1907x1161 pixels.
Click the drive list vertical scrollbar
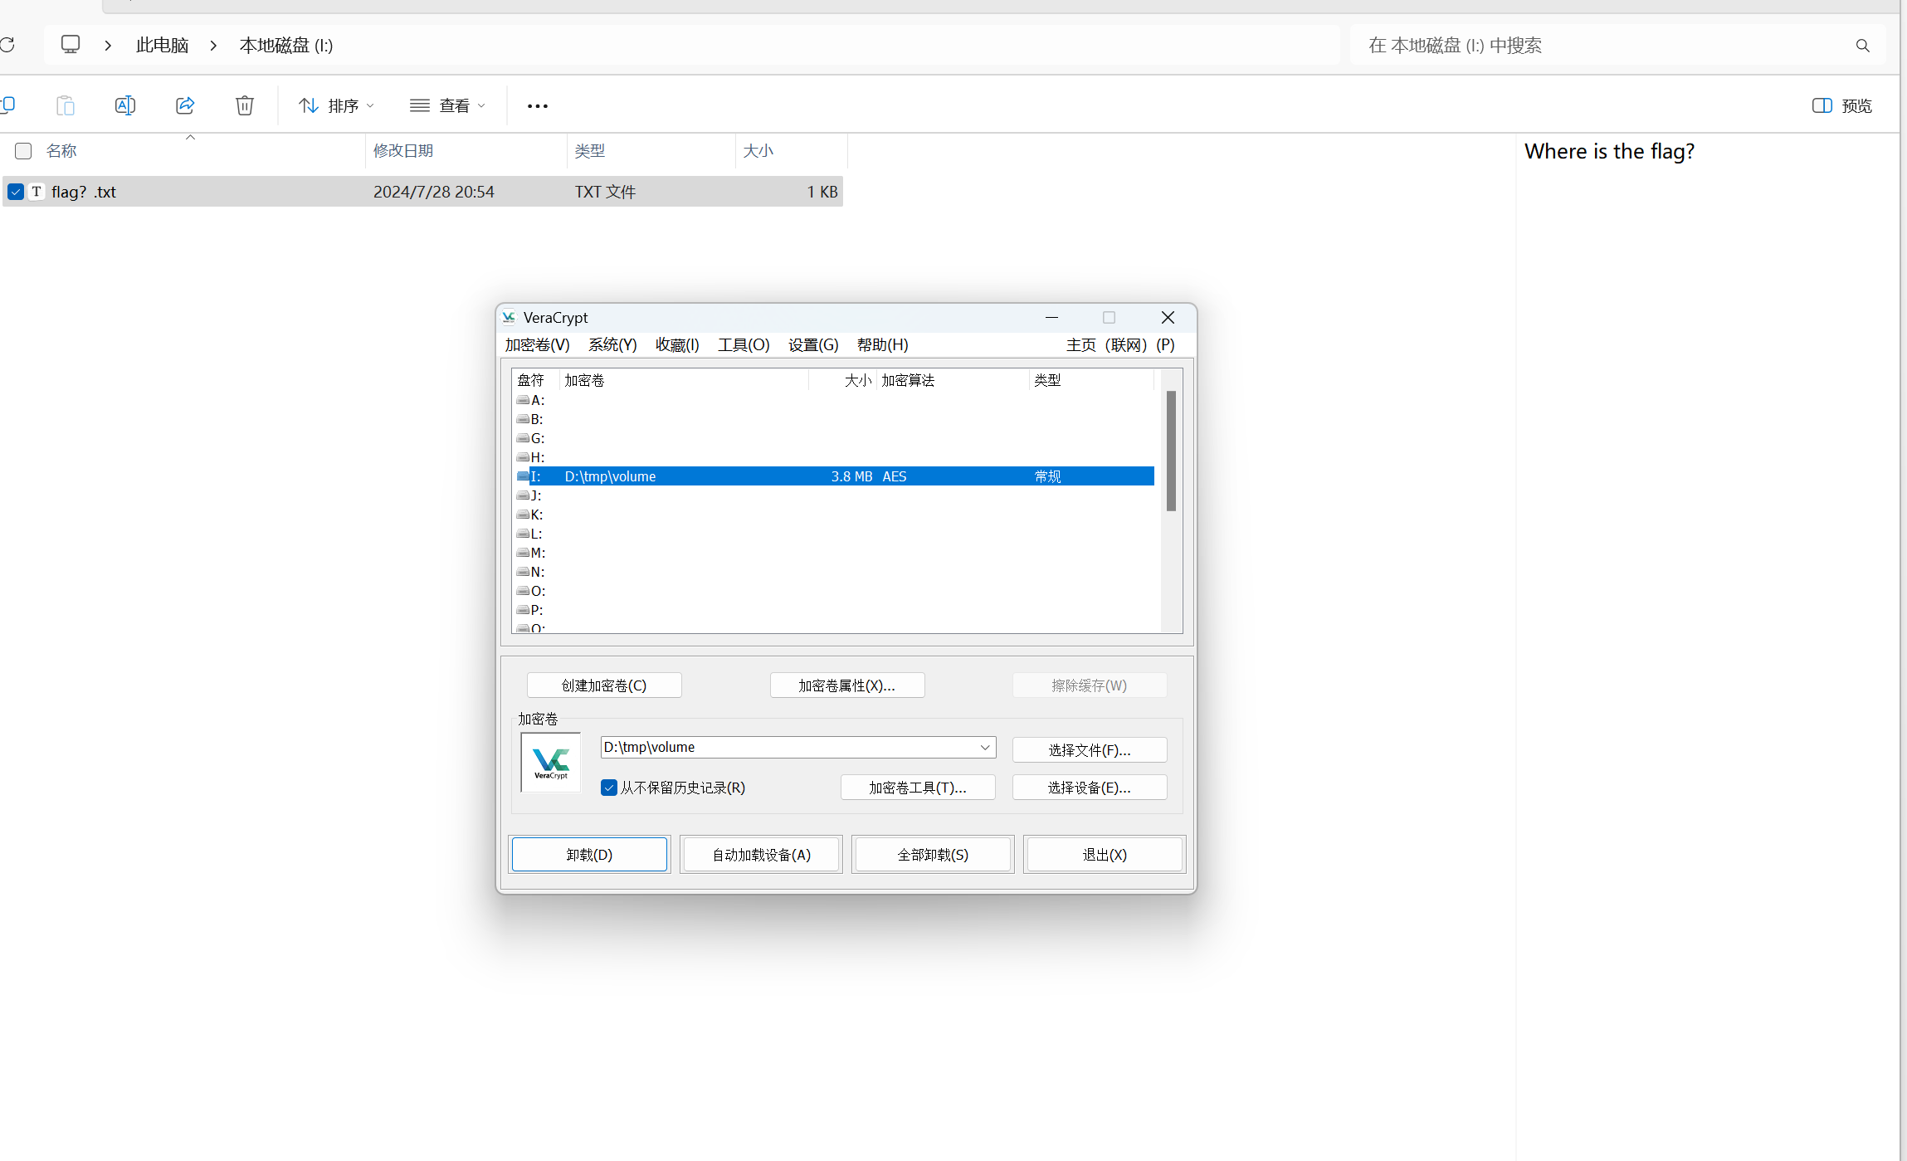pyautogui.click(x=1171, y=451)
